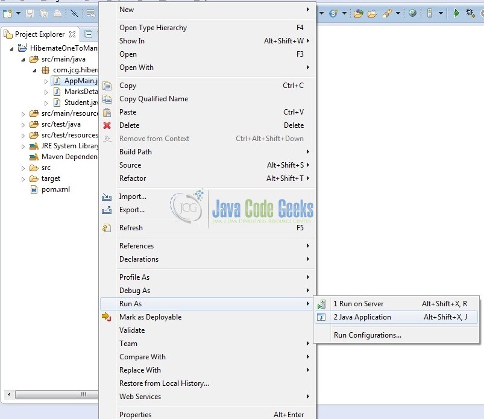Expand the Student.java node
The width and height of the screenshot is (484, 419).
point(46,103)
